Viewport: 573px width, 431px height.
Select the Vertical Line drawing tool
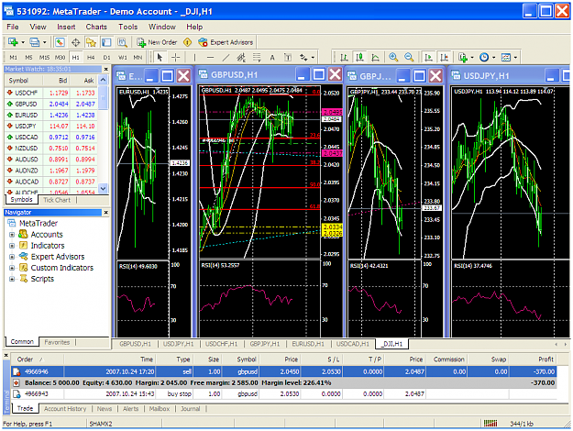[x=194, y=58]
